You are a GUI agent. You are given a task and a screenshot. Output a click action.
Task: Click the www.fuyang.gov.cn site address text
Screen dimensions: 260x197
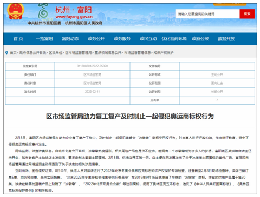(x=74, y=17)
